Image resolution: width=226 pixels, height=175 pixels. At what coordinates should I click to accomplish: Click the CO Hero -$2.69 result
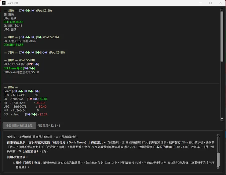click(x=43, y=114)
